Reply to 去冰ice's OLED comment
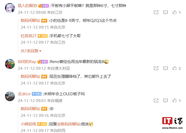 pyautogui.click(x=165, y=100)
